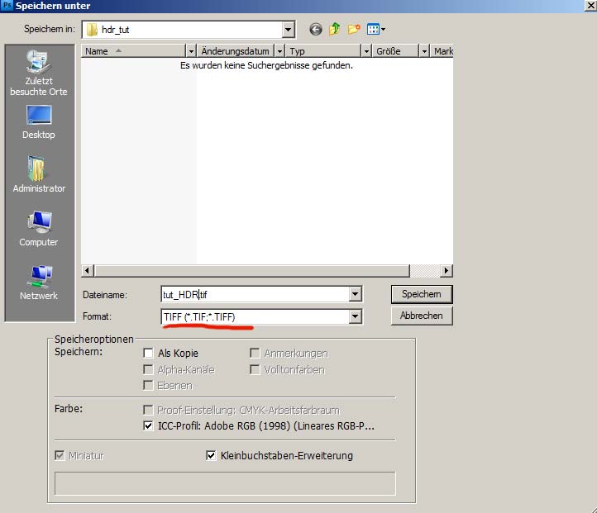The height and width of the screenshot is (513, 597).
Task: Sort by Änderungsdatum column header
Action: pyautogui.click(x=234, y=51)
